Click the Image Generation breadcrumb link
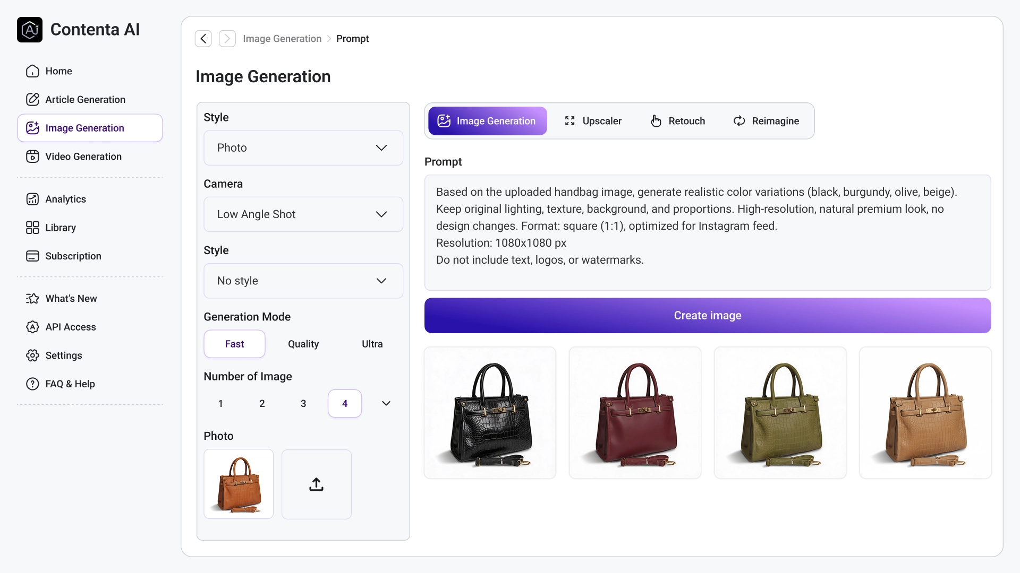The width and height of the screenshot is (1020, 573). click(282, 39)
